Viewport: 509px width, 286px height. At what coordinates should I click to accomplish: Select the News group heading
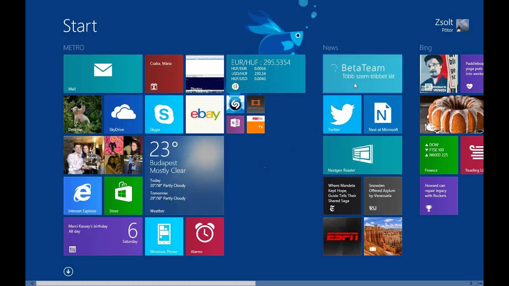pos(330,48)
